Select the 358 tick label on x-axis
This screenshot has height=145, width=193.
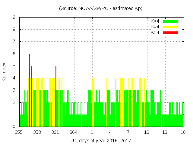pos(37,132)
